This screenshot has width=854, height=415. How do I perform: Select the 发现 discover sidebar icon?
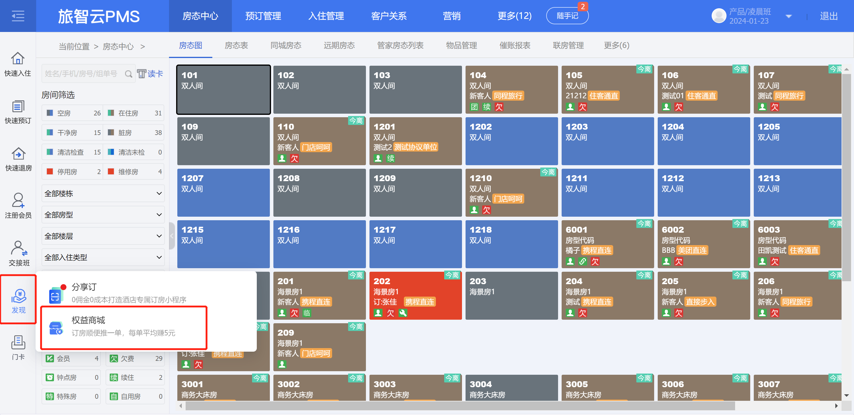click(x=19, y=300)
